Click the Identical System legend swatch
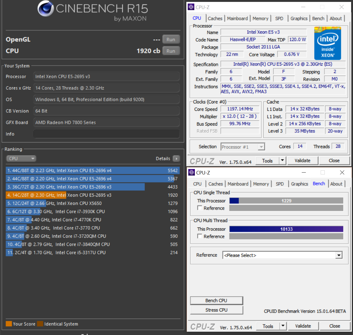The width and height of the screenshot is (353, 335). [x=40, y=324]
